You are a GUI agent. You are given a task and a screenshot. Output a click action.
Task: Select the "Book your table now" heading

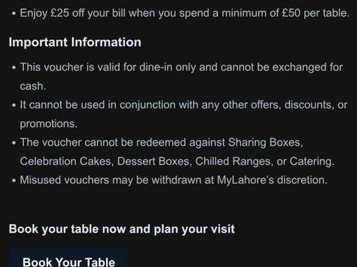122,229
